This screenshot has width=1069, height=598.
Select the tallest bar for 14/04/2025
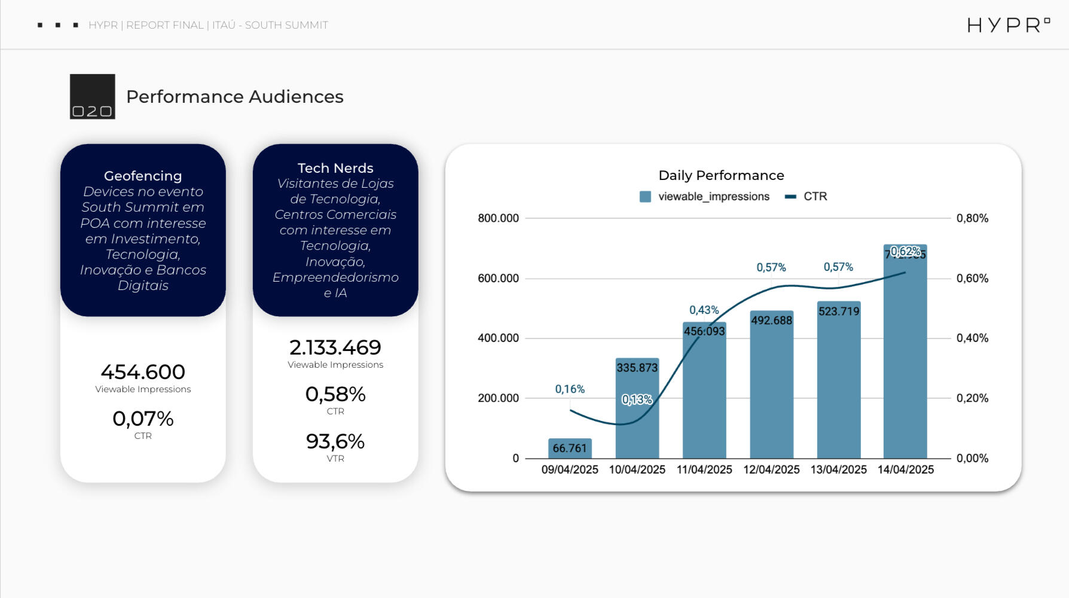tap(905, 359)
